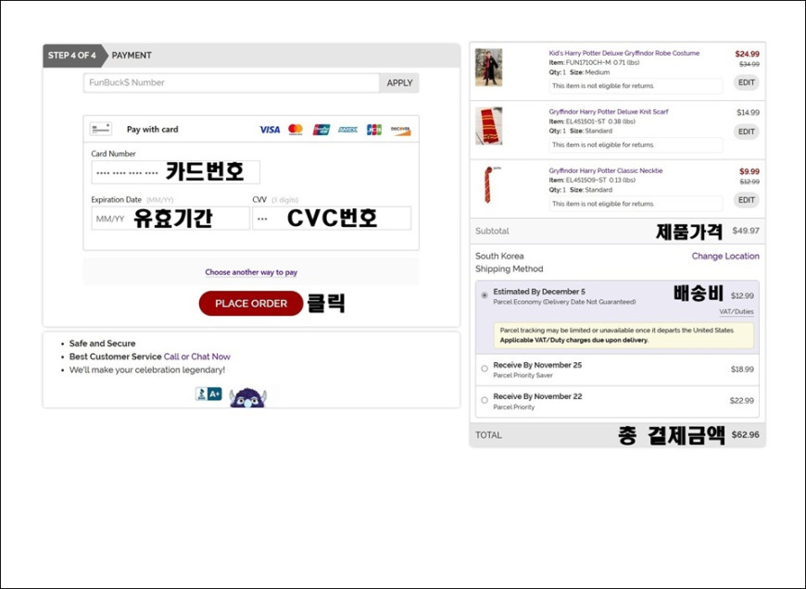
Task: Select Receive By November 22 shipping option
Action: coord(485,400)
